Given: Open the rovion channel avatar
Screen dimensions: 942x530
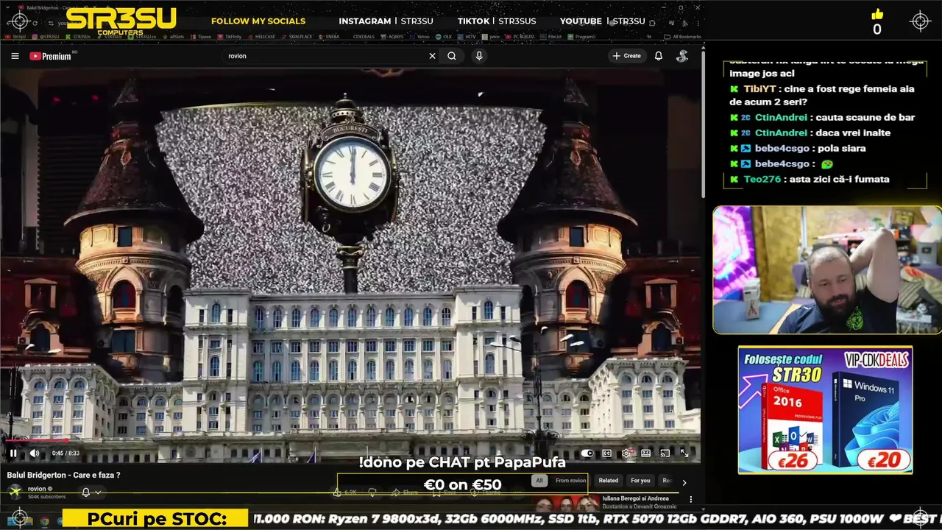Looking at the screenshot, I should click(x=15, y=492).
